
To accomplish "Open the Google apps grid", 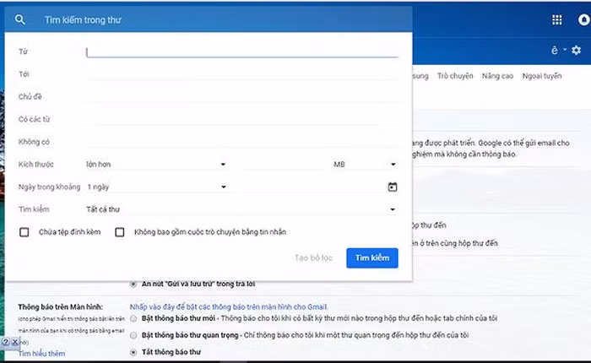I will click(556, 19).
